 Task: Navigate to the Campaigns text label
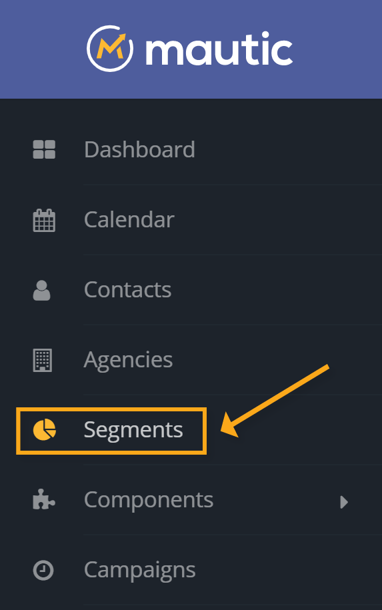coord(139,570)
